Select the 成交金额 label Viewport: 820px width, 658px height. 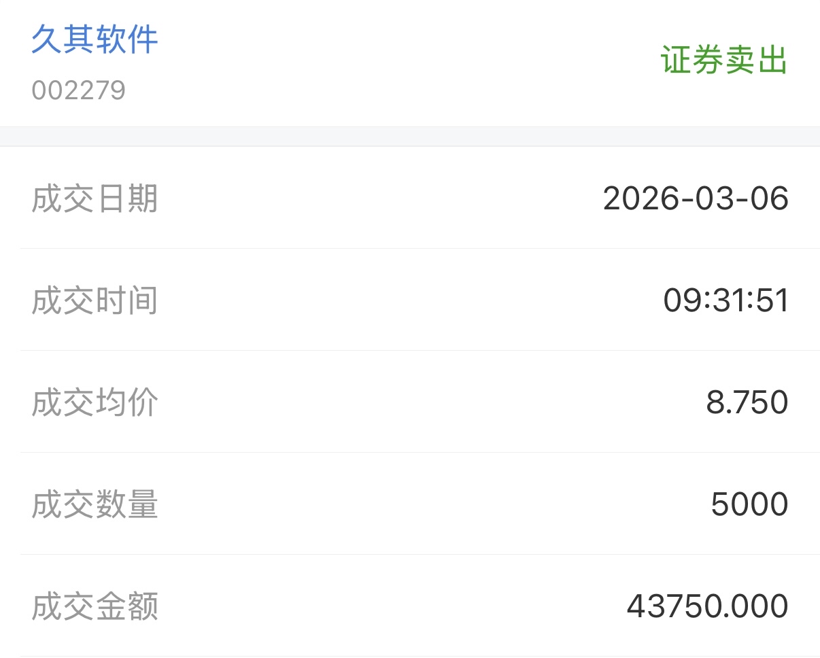(x=95, y=606)
